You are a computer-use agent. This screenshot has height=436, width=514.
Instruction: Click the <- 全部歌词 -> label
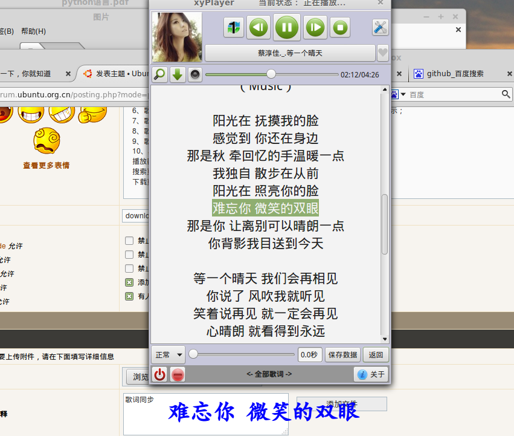pyautogui.click(x=269, y=374)
